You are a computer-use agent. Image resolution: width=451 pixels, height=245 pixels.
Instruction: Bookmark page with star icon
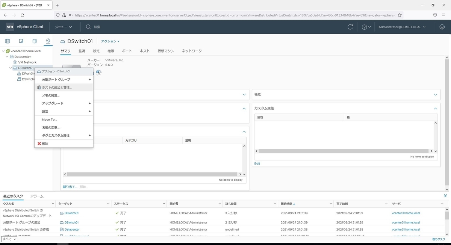point(400,15)
